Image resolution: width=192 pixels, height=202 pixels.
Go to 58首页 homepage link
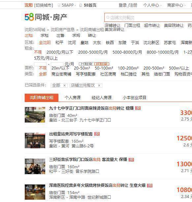90,5
